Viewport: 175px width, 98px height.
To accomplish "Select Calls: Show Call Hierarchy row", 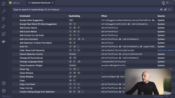I will point(93,50).
